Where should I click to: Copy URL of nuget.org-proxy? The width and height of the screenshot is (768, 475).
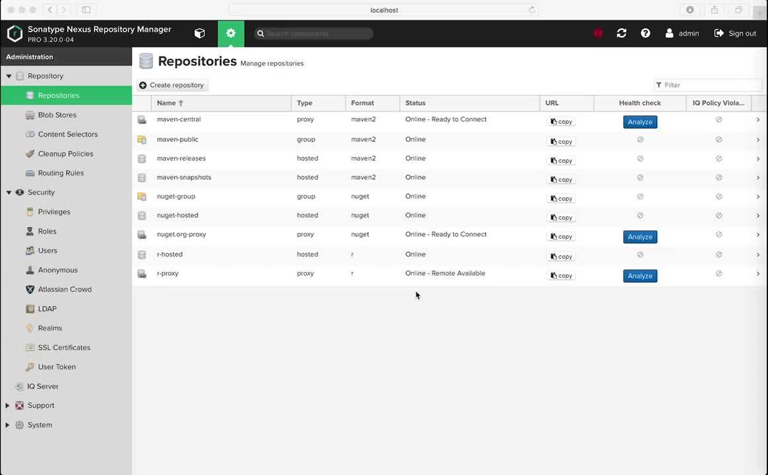point(561,237)
